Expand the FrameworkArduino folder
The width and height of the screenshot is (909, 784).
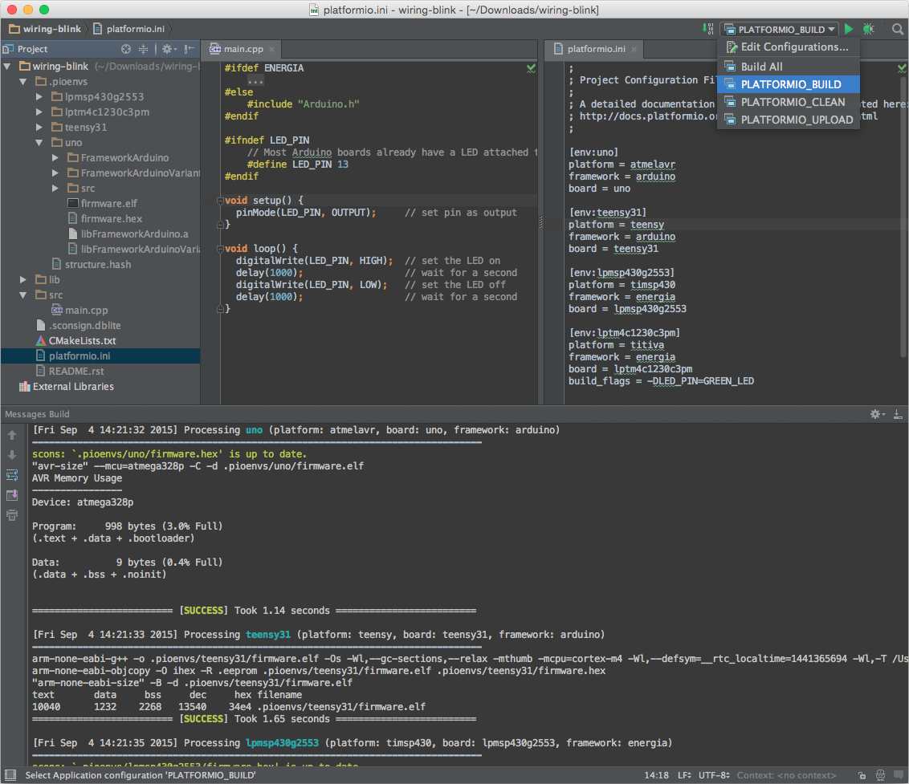55,157
